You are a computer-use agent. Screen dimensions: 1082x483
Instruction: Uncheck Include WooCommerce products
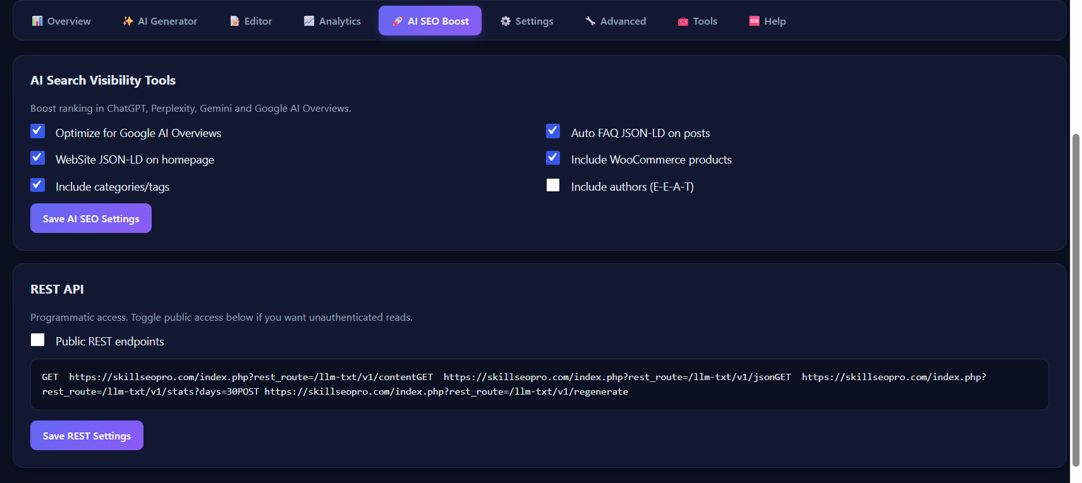click(553, 157)
